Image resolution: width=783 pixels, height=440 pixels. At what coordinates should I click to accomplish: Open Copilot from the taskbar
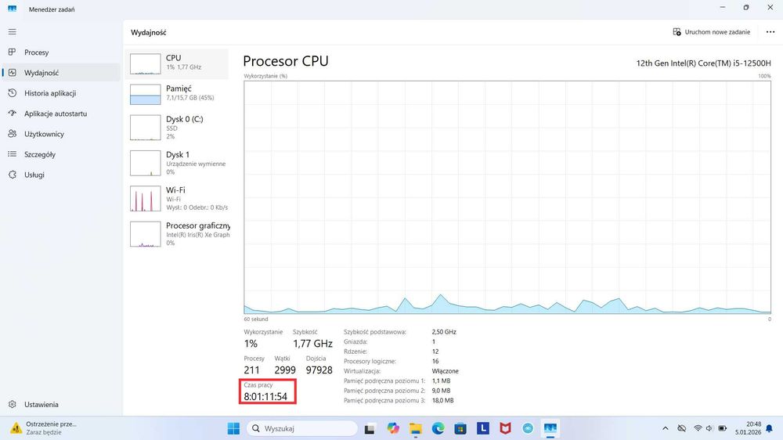pyautogui.click(x=393, y=428)
